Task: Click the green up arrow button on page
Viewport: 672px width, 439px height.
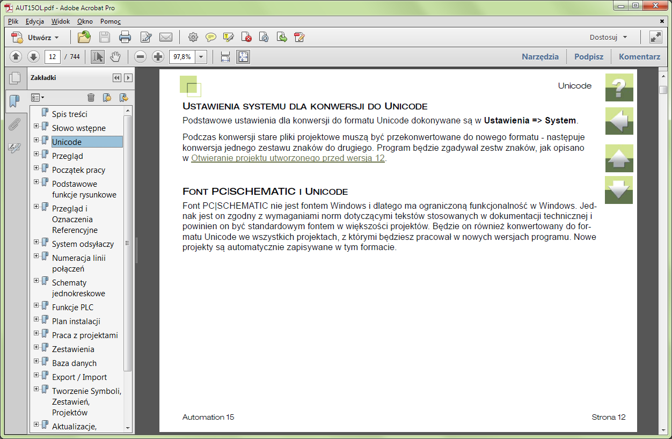Action: click(x=619, y=158)
